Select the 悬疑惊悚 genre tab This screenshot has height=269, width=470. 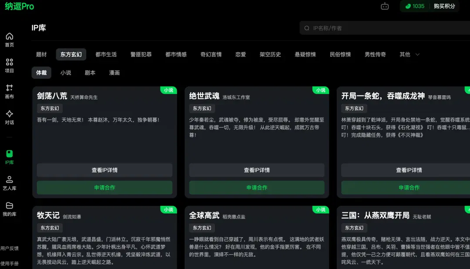click(x=305, y=54)
